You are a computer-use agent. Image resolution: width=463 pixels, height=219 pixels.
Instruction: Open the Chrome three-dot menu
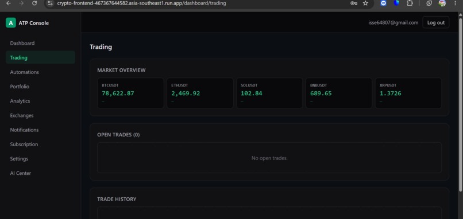tap(455, 3)
